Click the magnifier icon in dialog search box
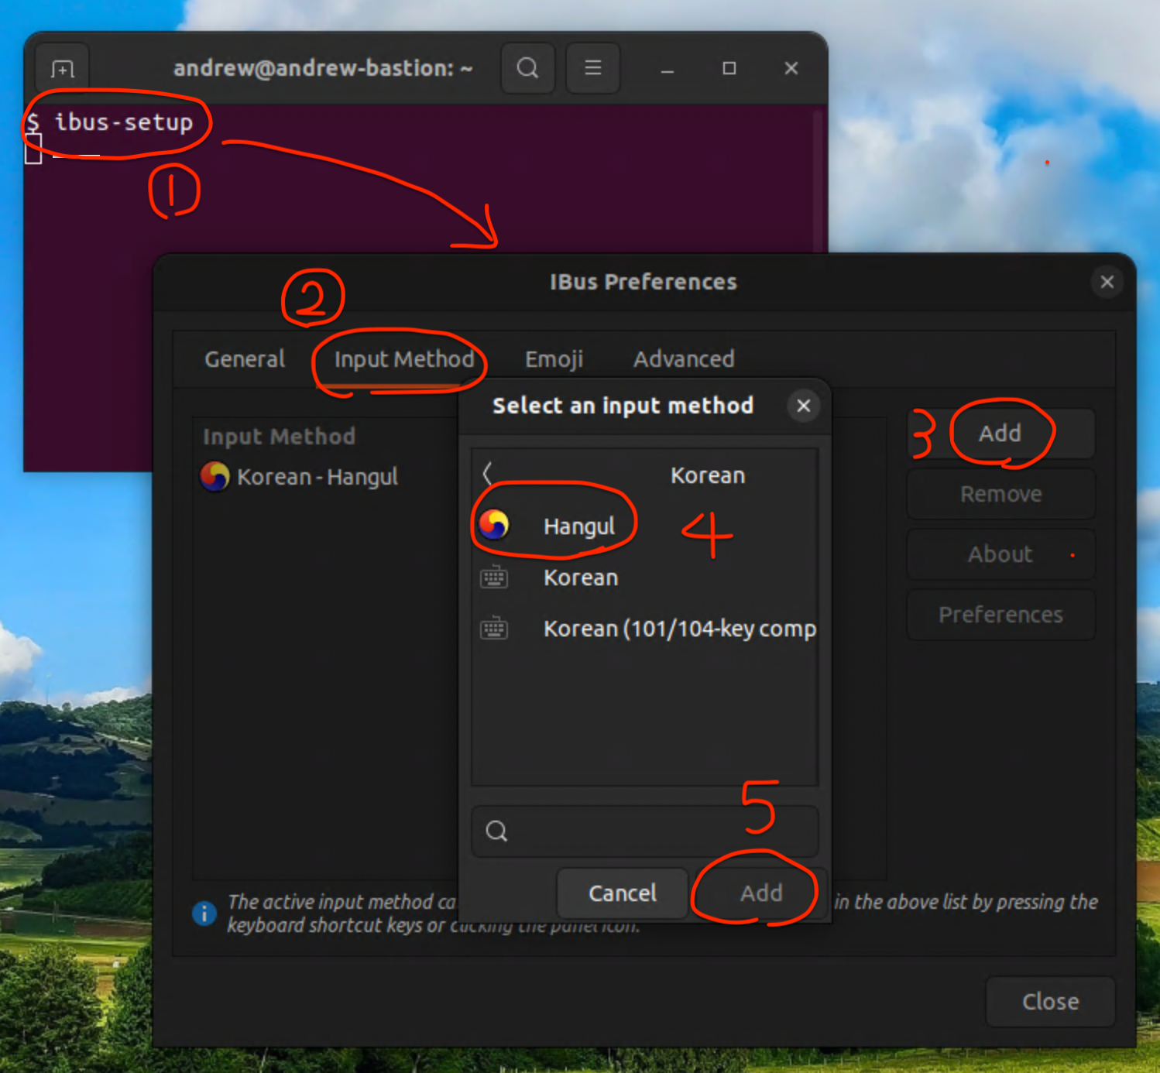 pos(496,831)
